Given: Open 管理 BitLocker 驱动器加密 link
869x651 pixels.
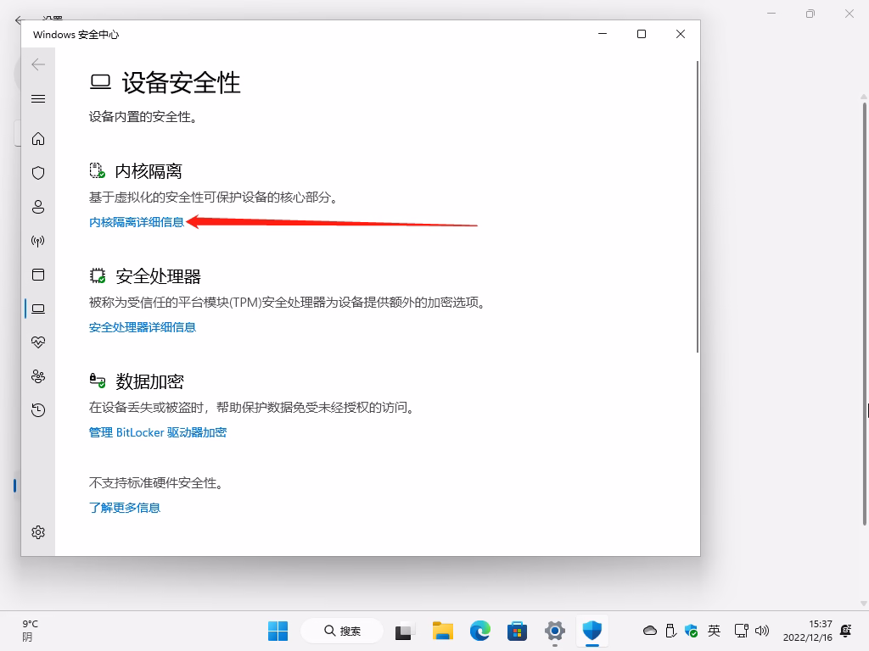Looking at the screenshot, I should tap(157, 432).
